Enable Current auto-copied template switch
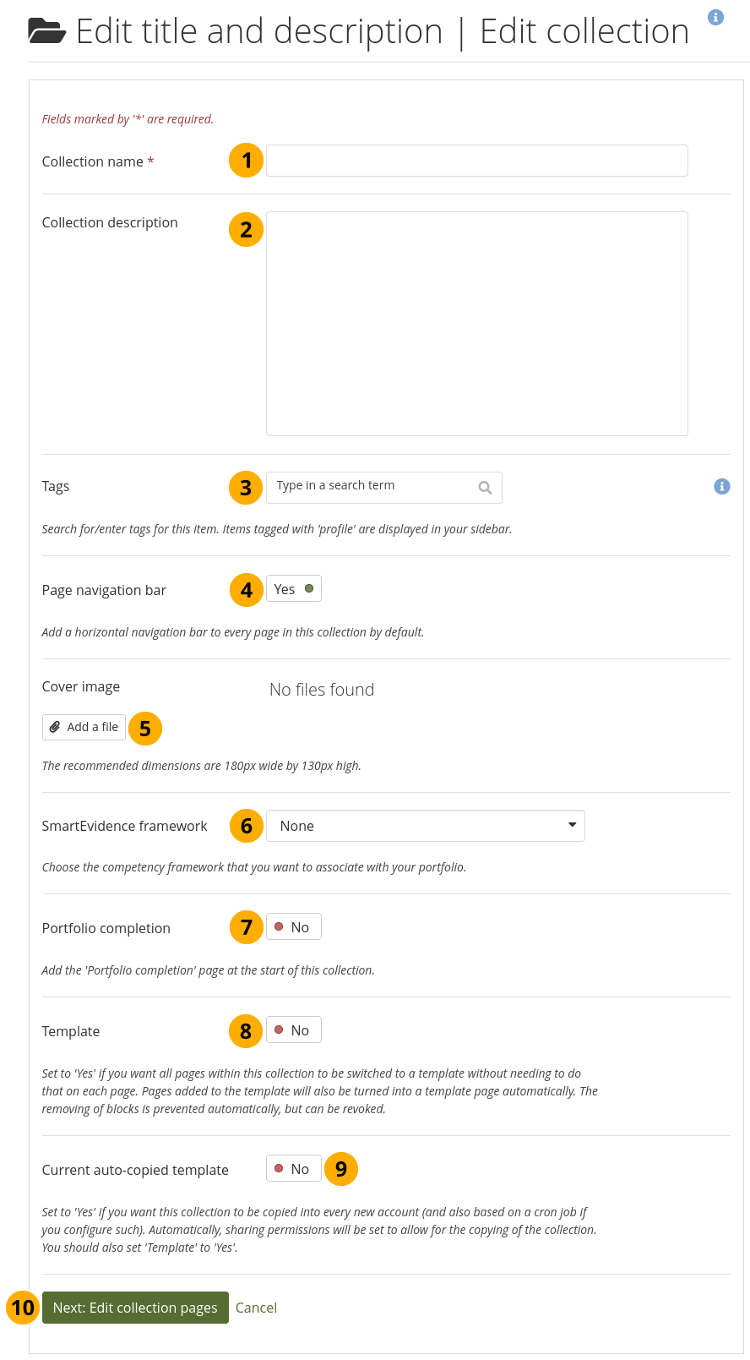 [x=293, y=1169]
